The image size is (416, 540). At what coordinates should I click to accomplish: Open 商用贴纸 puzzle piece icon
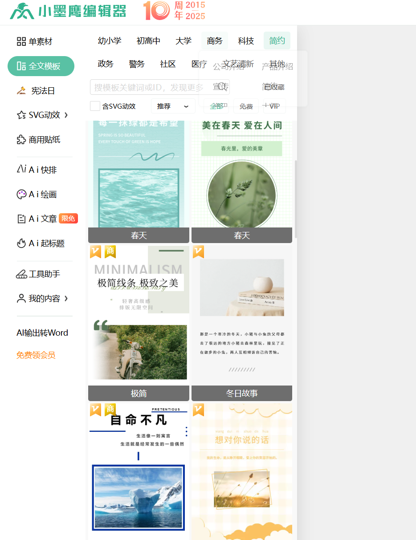click(21, 140)
